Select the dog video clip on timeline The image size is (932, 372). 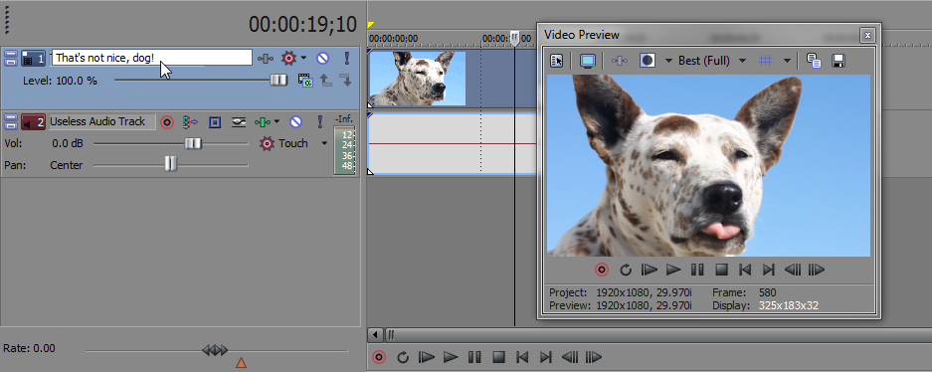[x=417, y=79]
